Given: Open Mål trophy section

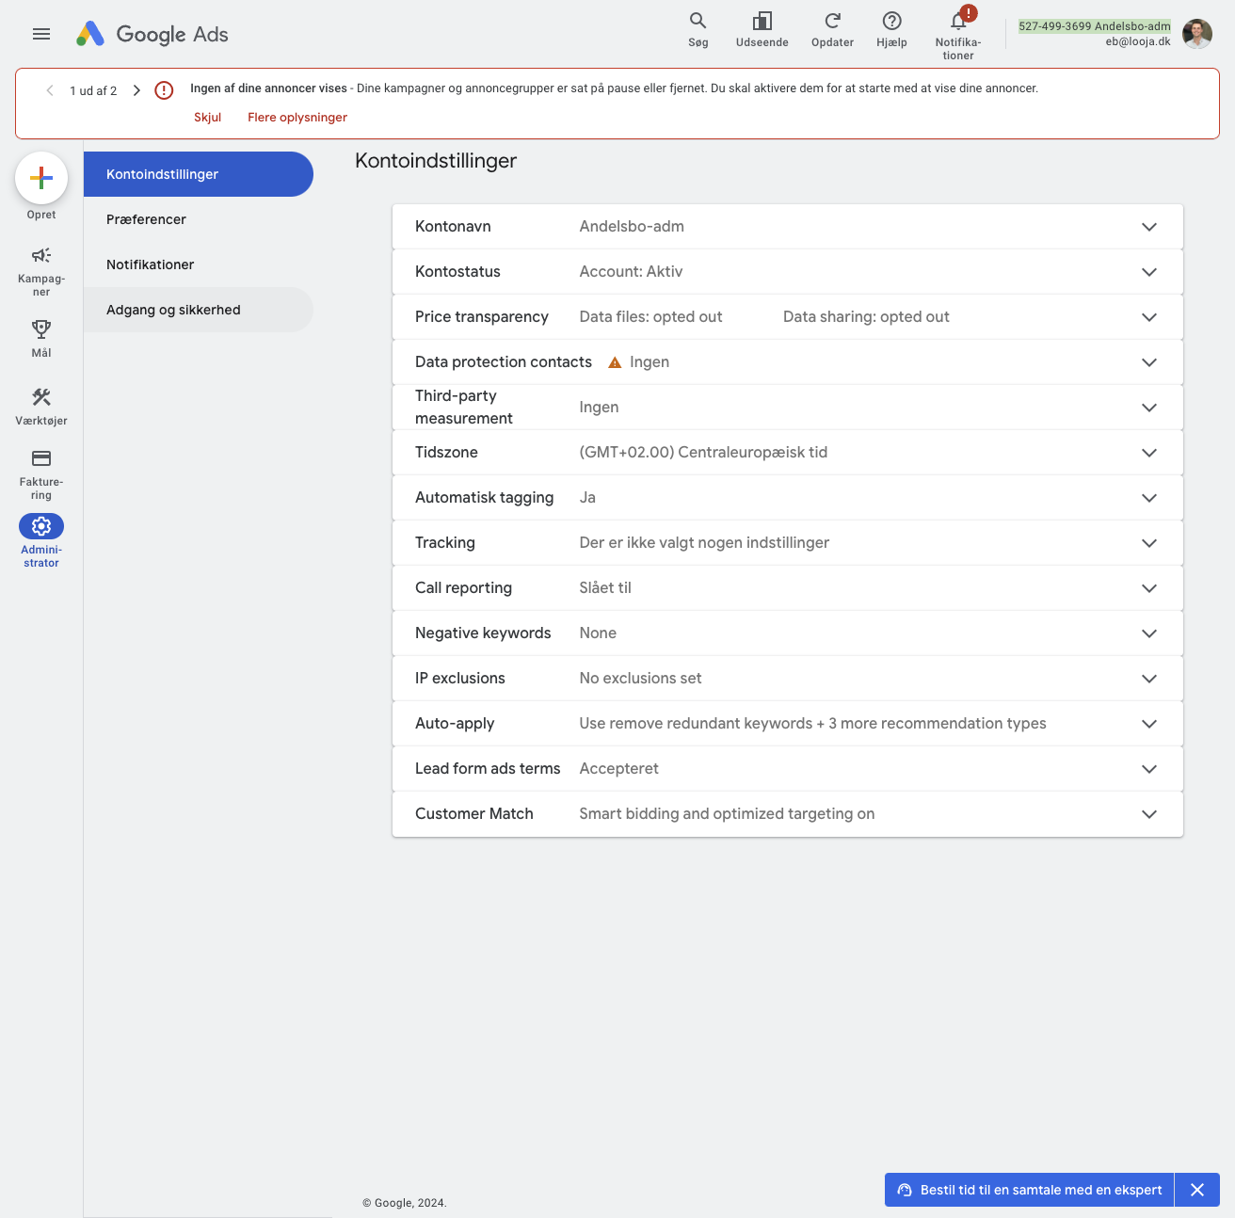Looking at the screenshot, I should 41,339.
